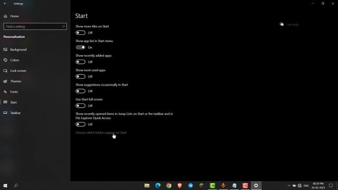Screen dimensions: 338x190
Task: Close the Settings window
Action: (333, 4)
